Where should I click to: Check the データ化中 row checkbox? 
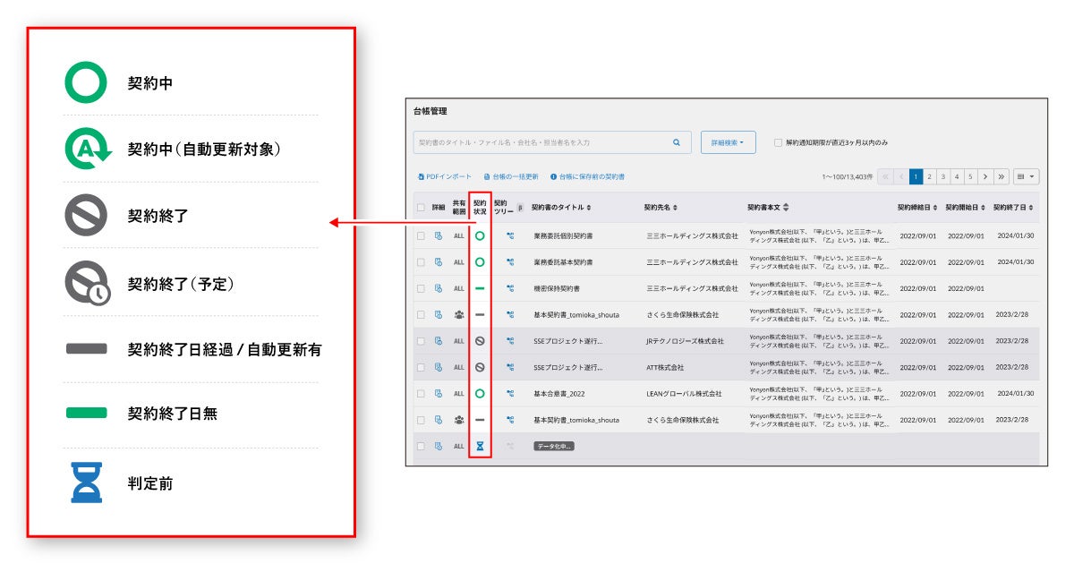[421, 445]
